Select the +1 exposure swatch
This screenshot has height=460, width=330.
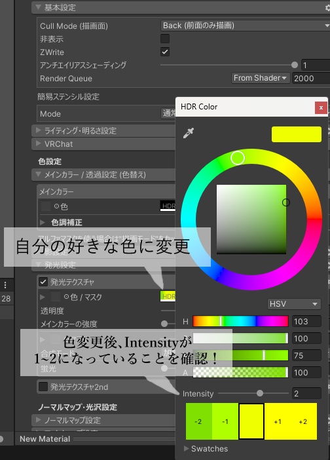[x=277, y=421]
